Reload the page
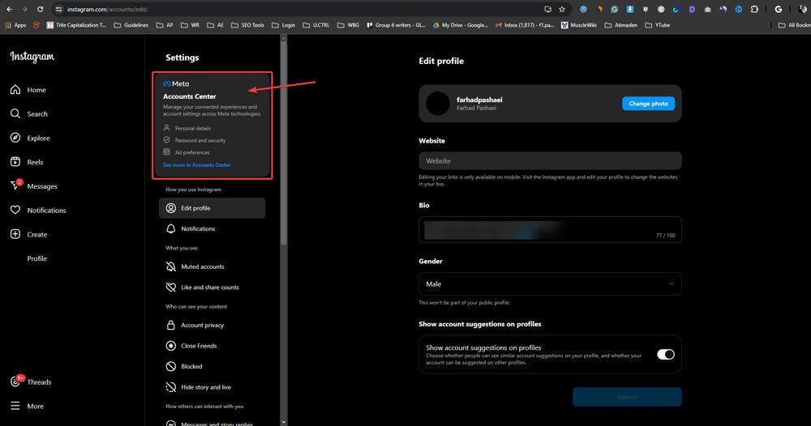This screenshot has height=426, width=811. click(x=40, y=9)
